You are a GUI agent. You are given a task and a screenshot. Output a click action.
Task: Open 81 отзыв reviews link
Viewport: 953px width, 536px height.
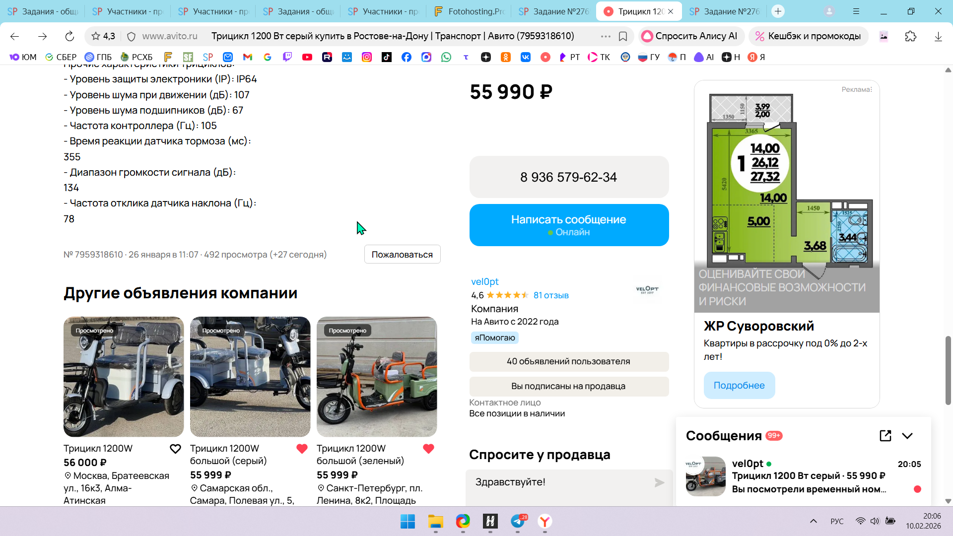551,295
